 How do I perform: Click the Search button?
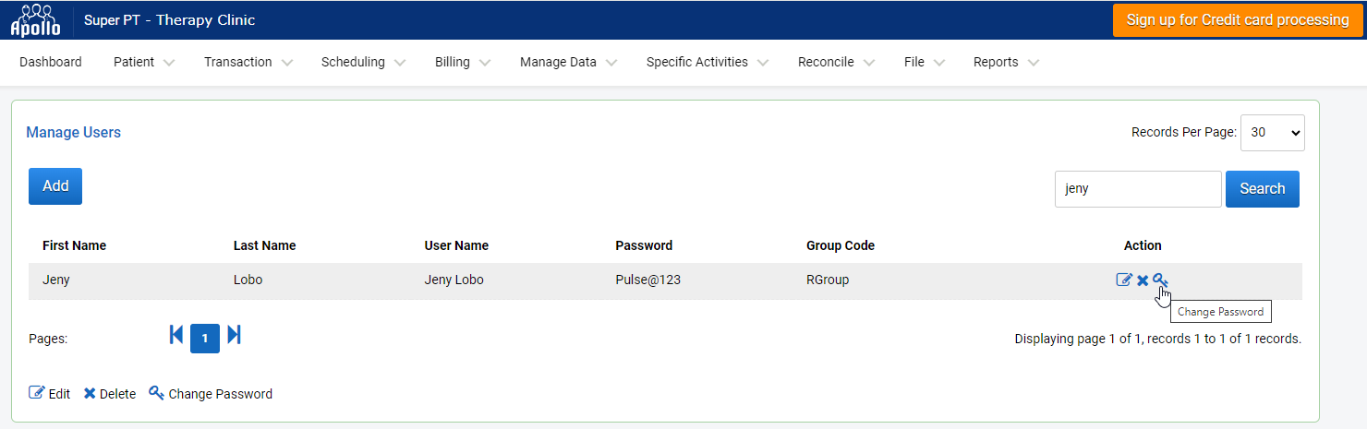(1262, 188)
